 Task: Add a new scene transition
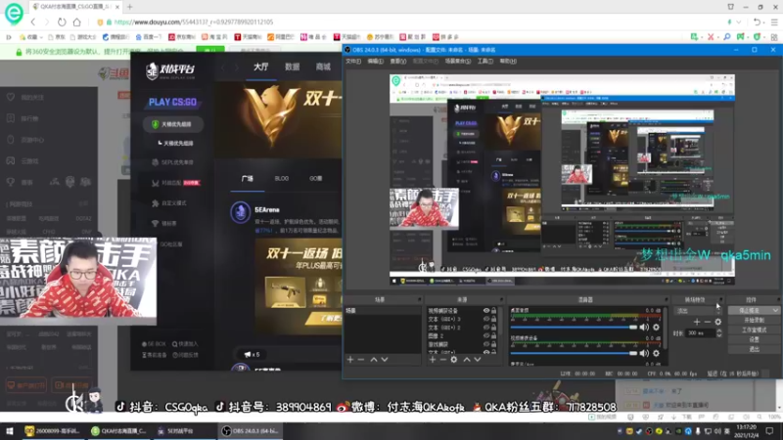click(x=697, y=322)
